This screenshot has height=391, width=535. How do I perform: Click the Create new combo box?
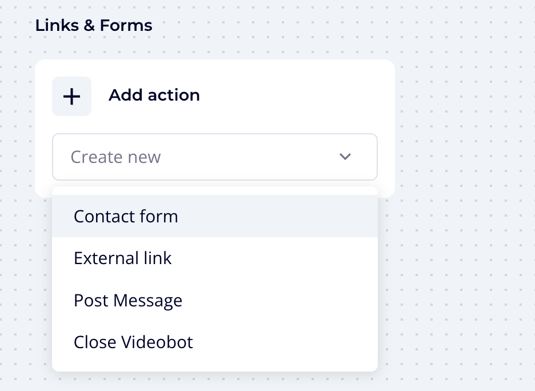(x=215, y=157)
